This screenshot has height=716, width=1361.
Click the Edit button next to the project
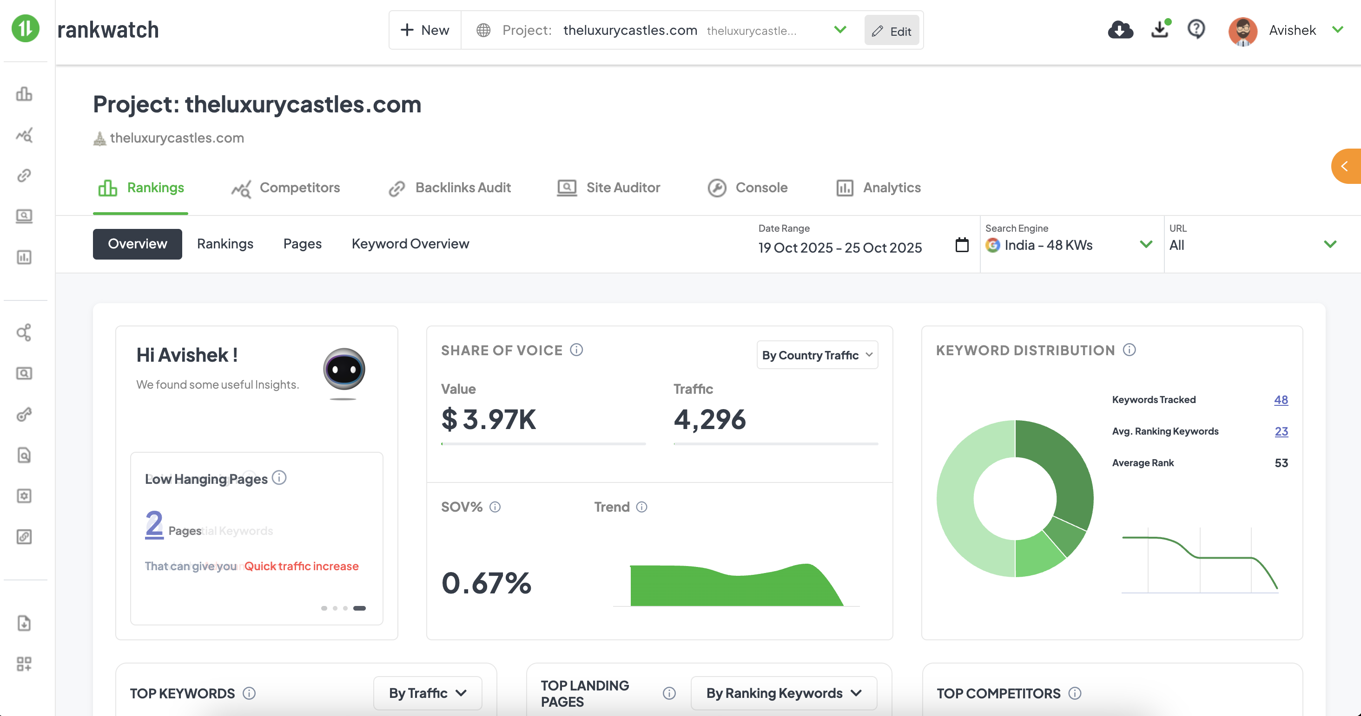point(892,30)
